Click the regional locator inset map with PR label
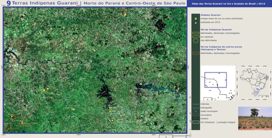272x138 pixels. (x=218, y=83)
